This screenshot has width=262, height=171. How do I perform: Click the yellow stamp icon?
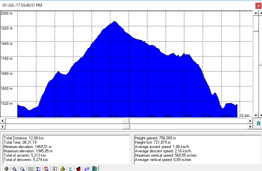[62, 168]
